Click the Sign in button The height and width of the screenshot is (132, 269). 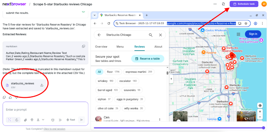click(253, 34)
